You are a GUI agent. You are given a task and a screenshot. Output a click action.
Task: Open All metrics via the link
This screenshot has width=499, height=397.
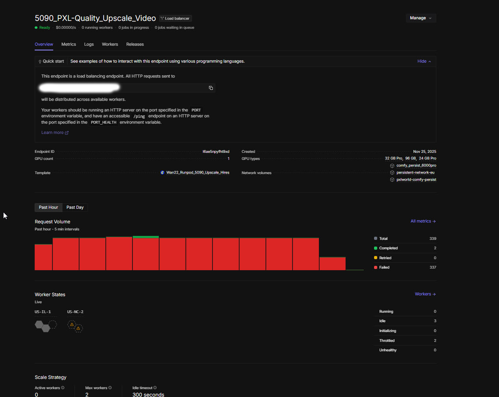pos(421,221)
